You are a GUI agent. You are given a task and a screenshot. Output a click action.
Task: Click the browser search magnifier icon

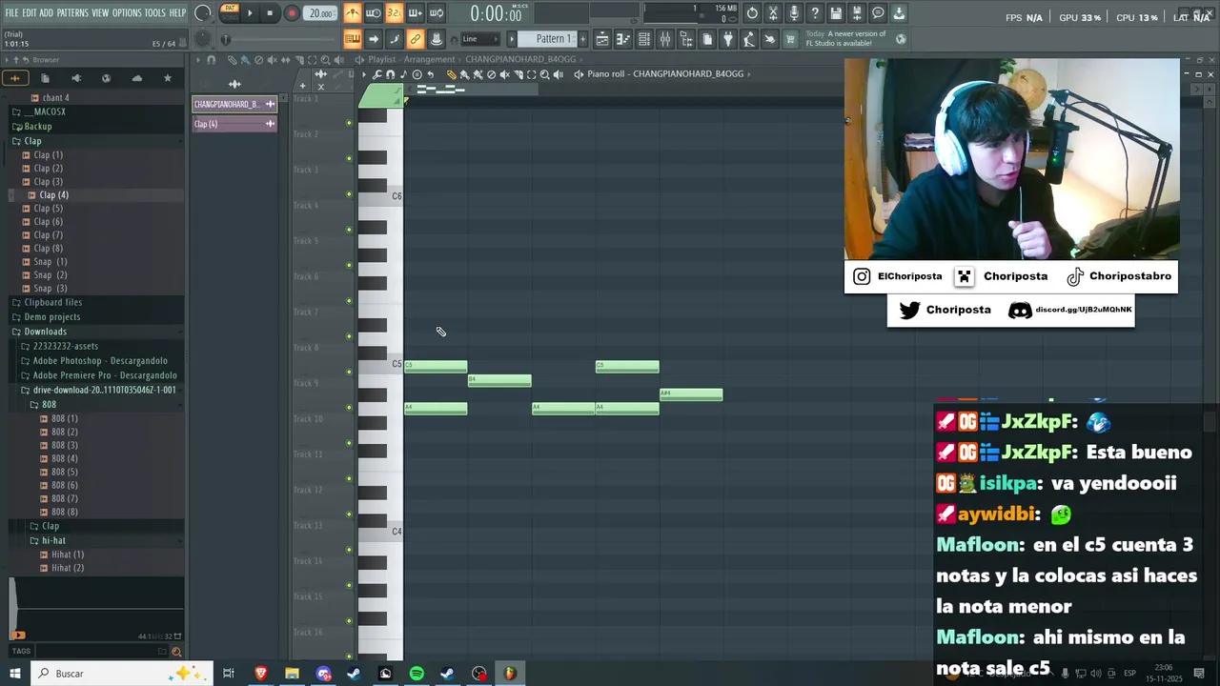176,652
